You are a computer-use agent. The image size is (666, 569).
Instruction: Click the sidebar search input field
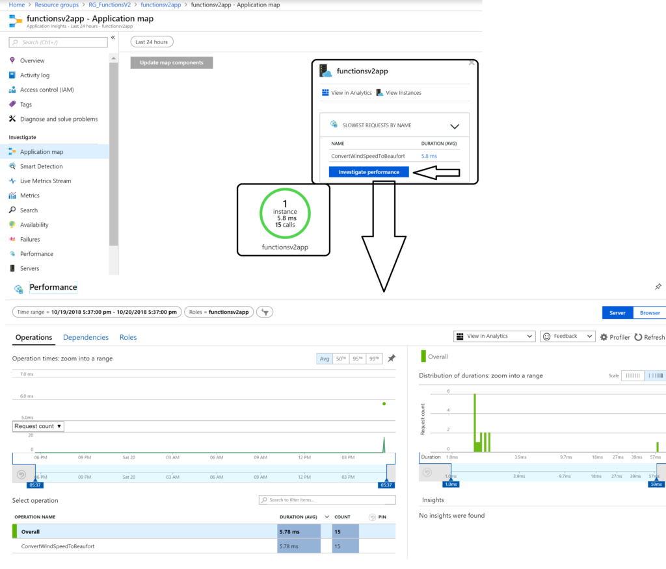tap(59, 42)
